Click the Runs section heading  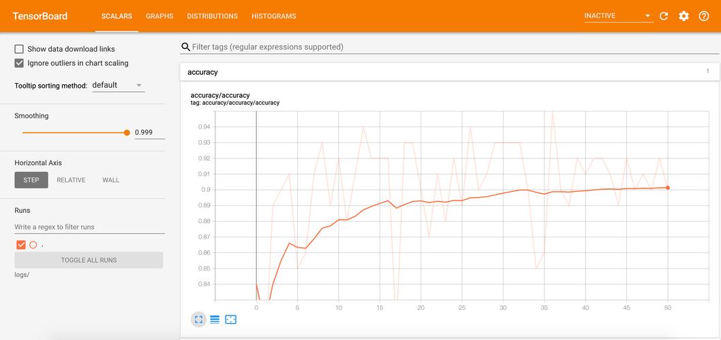click(22, 210)
